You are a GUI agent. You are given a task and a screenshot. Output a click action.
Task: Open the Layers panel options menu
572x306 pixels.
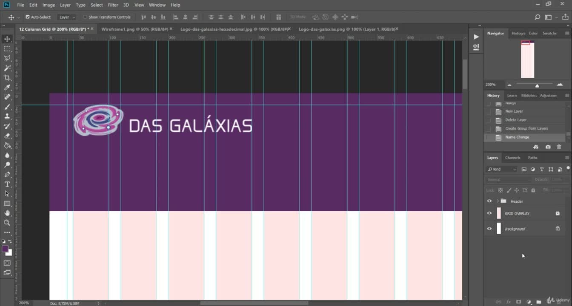(567, 158)
